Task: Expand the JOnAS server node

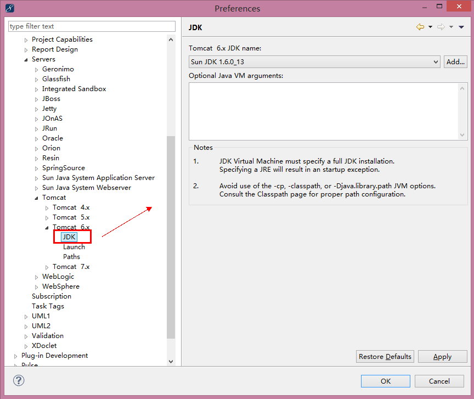Action: click(x=36, y=119)
